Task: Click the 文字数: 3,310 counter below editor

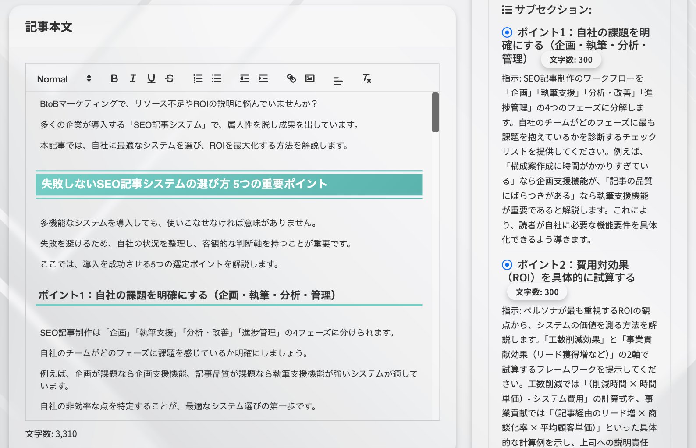Action: click(51, 434)
